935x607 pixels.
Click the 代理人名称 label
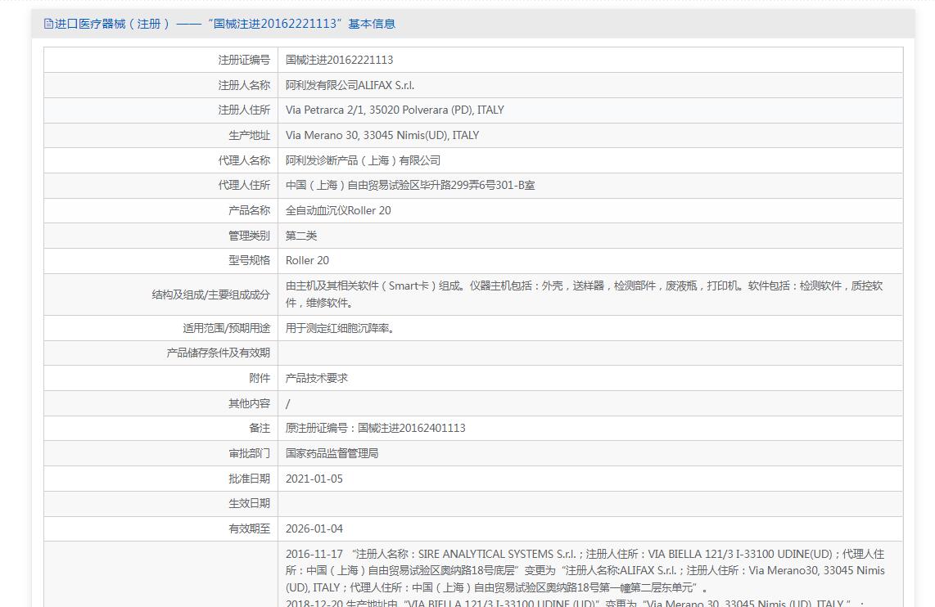click(244, 160)
